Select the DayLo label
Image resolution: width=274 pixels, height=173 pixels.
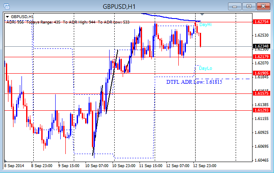[206, 68]
